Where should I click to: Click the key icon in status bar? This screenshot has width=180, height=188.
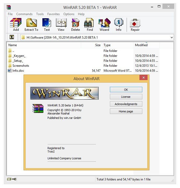[14, 179]
